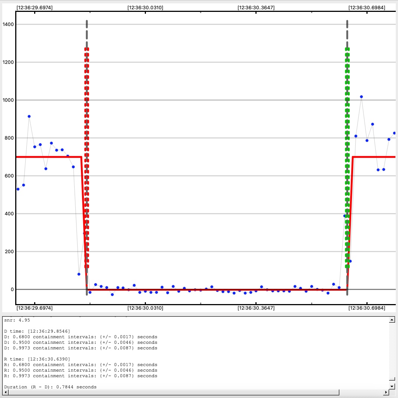
Task: Click the R: 0.9500 containment intervals line
Action: pos(81,370)
